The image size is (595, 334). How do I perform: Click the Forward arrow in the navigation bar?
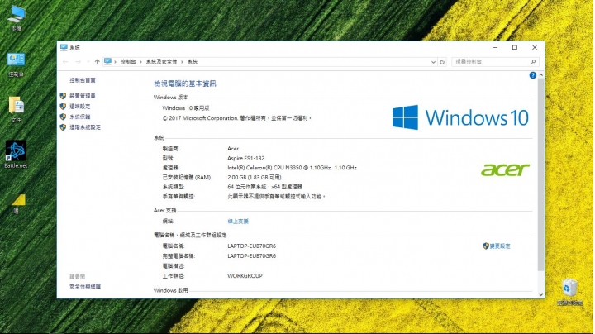78,61
